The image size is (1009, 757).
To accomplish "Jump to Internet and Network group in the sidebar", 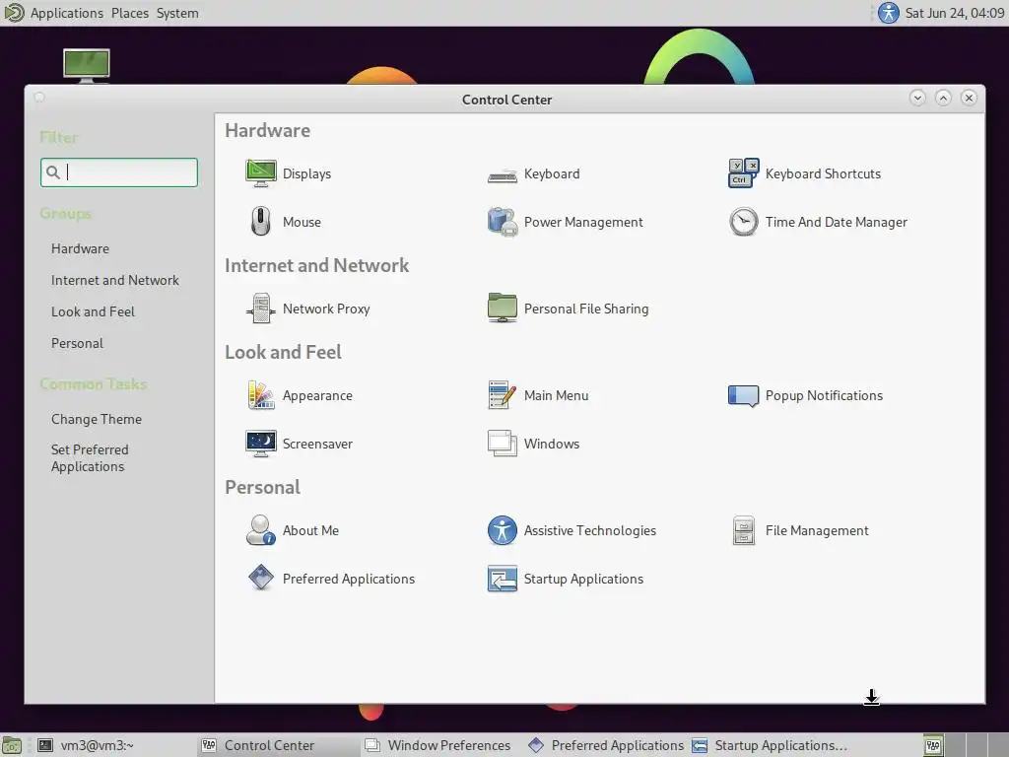I will coord(115,280).
